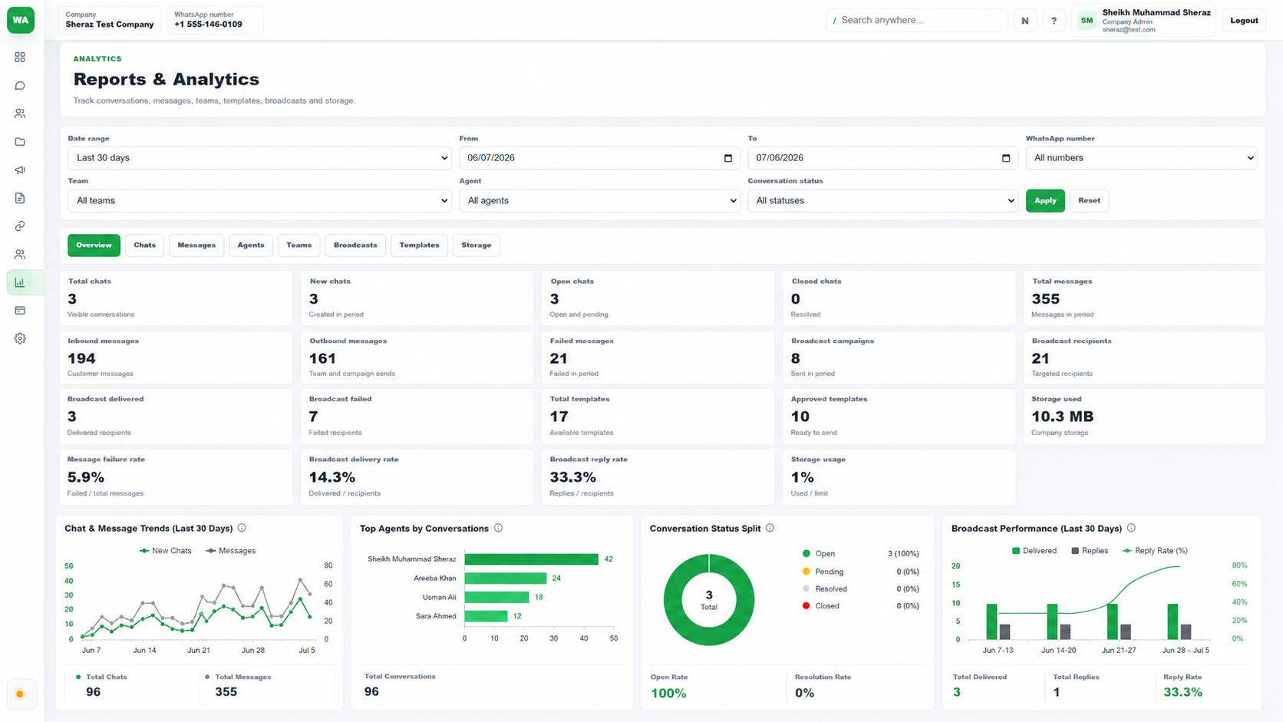Expand the Date range dropdown showing Last 30 days
This screenshot has width=1283, height=722.
pos(259,158)
